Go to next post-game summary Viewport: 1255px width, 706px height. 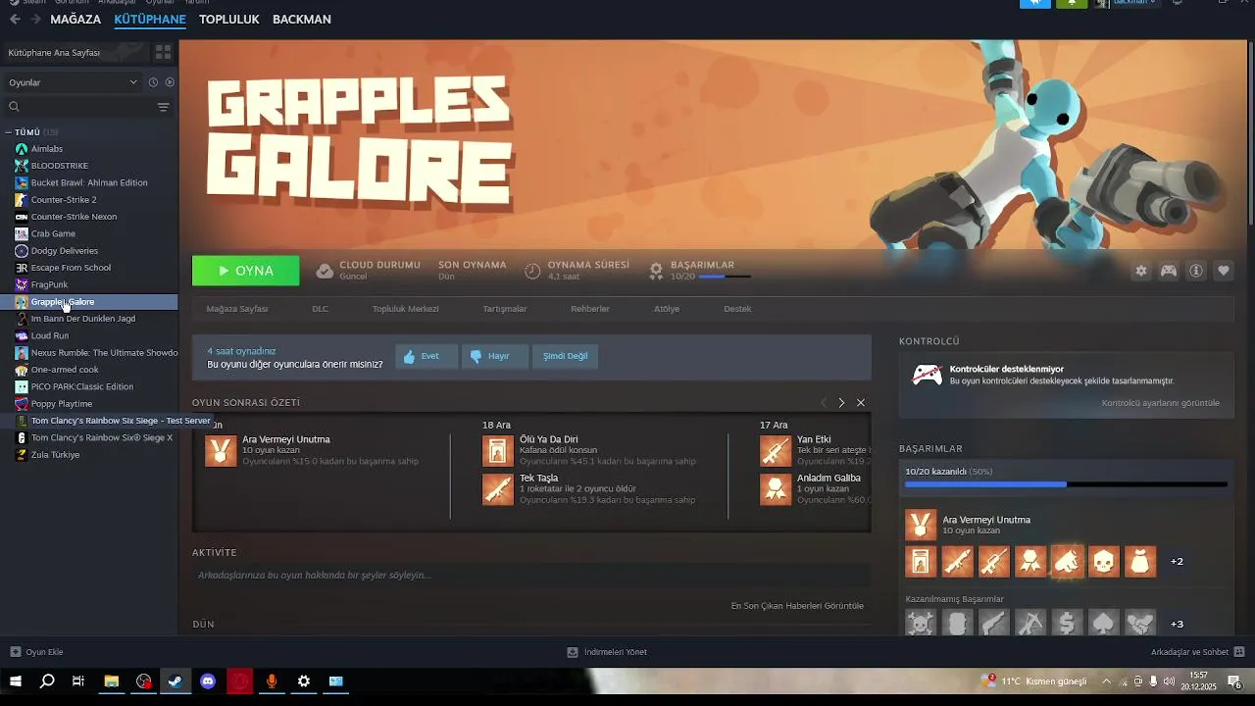pyautogui.click(x=841, y=403)
